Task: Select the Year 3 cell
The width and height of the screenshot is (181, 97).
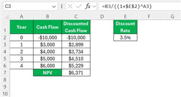Action: (22, 59)
